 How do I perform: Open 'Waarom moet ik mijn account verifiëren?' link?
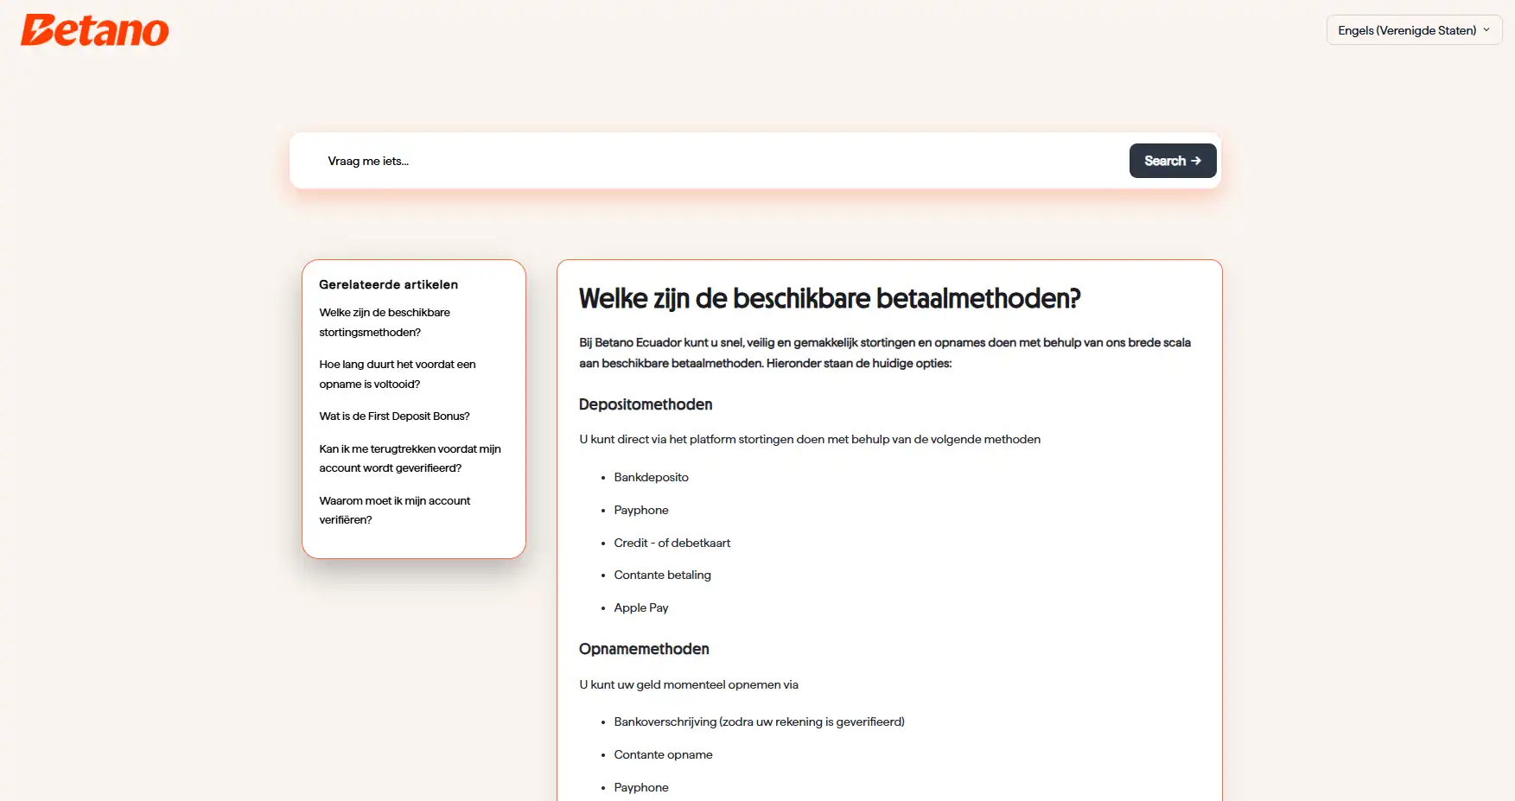(395, 511)
